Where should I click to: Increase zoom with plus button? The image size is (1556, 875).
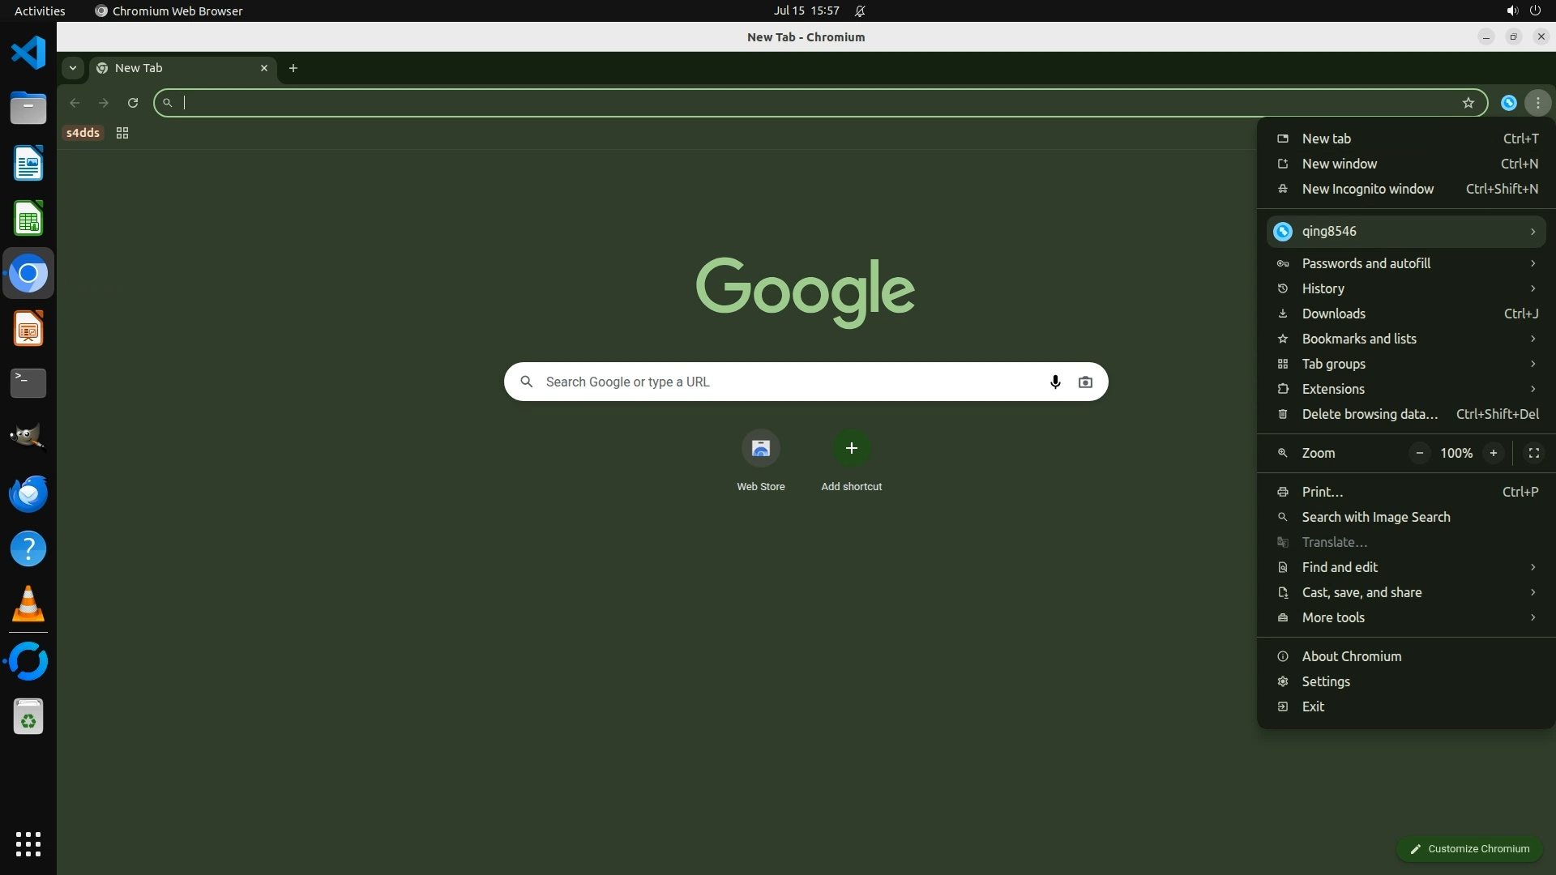click(1493, 453)
